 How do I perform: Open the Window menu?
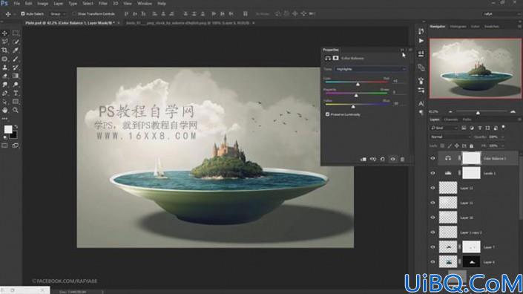coord(145,3)
